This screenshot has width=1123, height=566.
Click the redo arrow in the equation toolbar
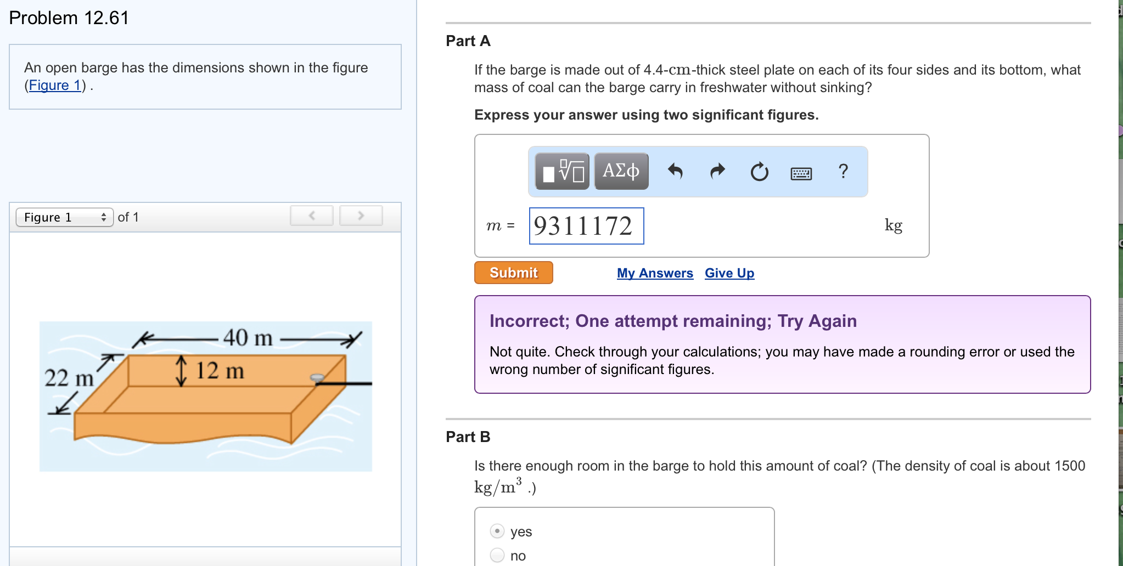717,171
